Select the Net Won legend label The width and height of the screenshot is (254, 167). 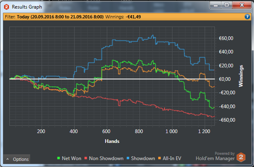point(71,158)
